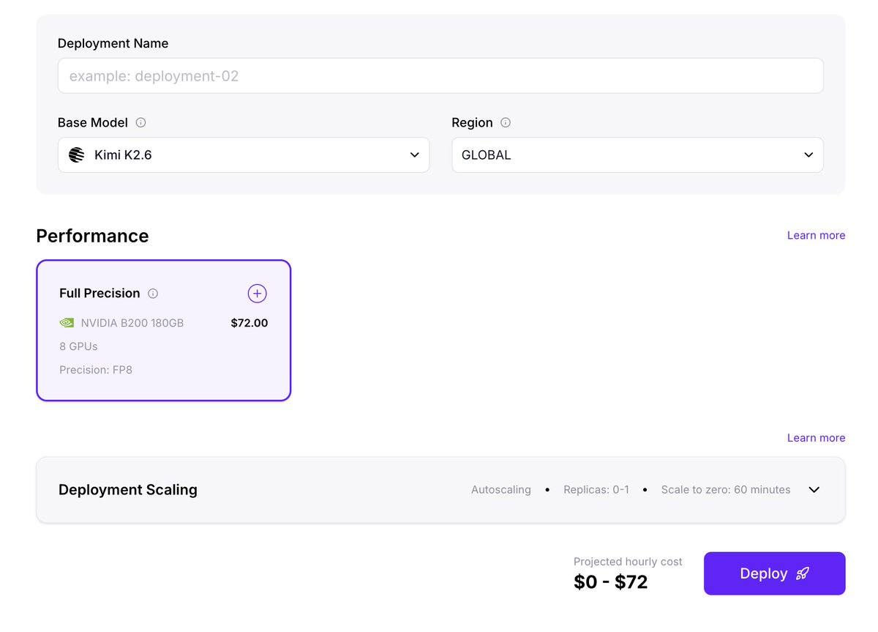The width and height of the screenshot is (878, 632).
Task: Click Learn more above Deployment Scaling
Action: (816, 438)
